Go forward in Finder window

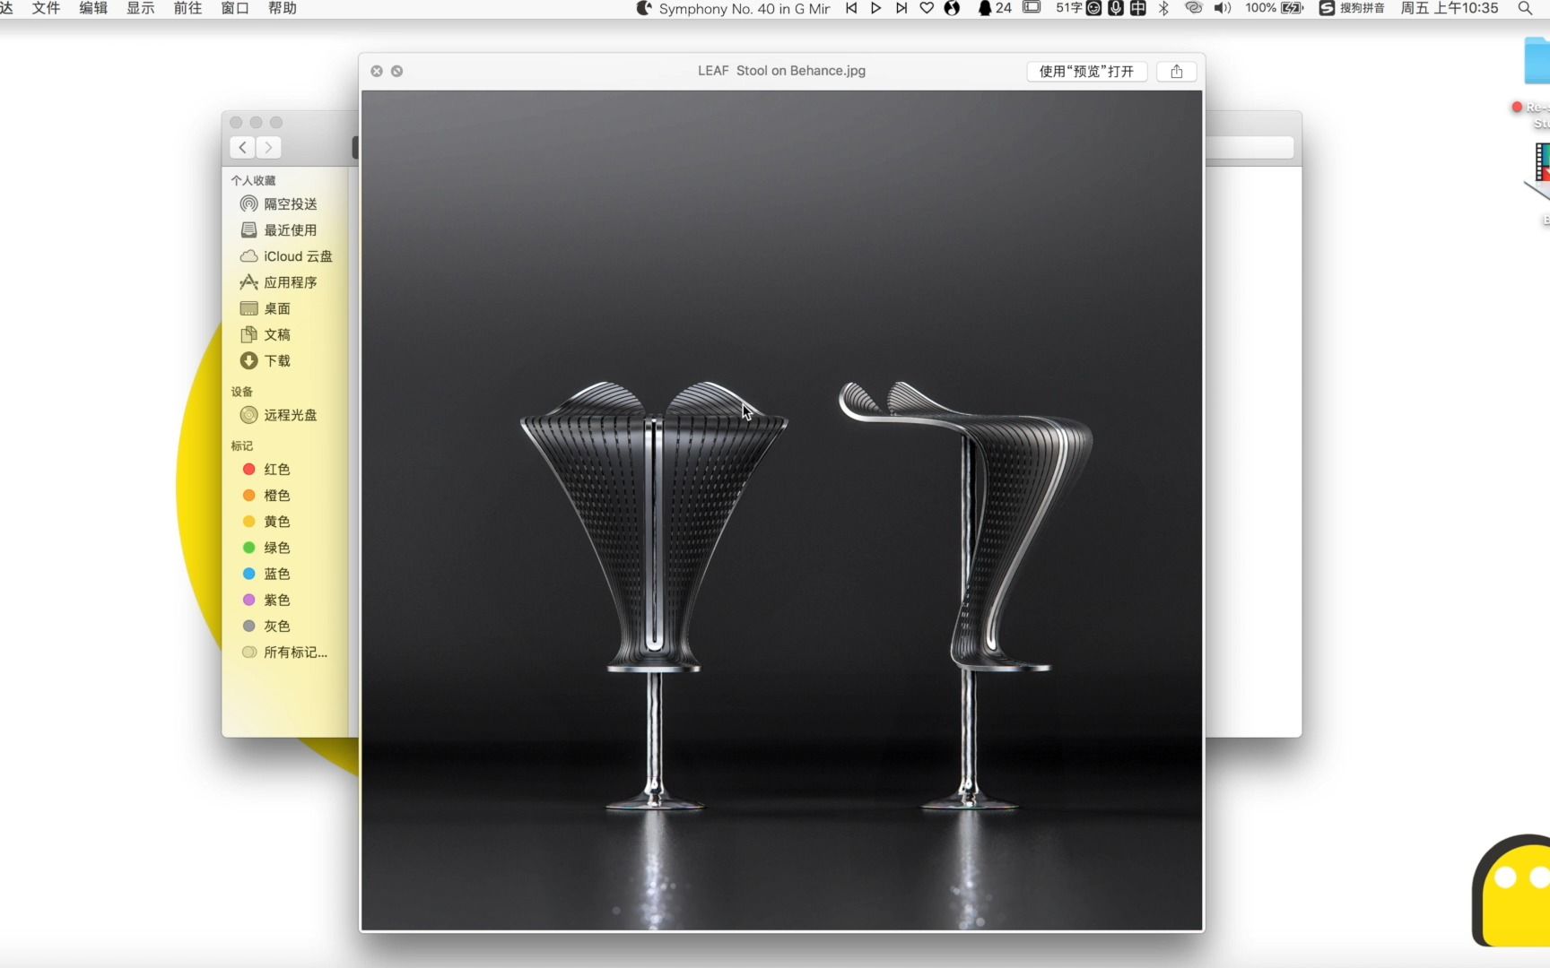click(268, 147)
